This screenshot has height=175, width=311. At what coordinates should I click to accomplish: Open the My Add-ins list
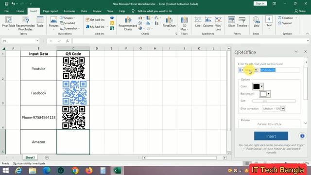[97, 27]
